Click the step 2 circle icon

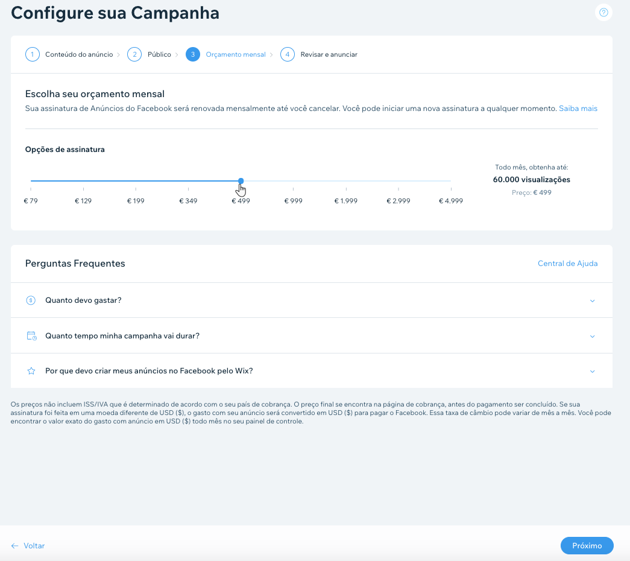pyautogui.click(x=134, y=54)
